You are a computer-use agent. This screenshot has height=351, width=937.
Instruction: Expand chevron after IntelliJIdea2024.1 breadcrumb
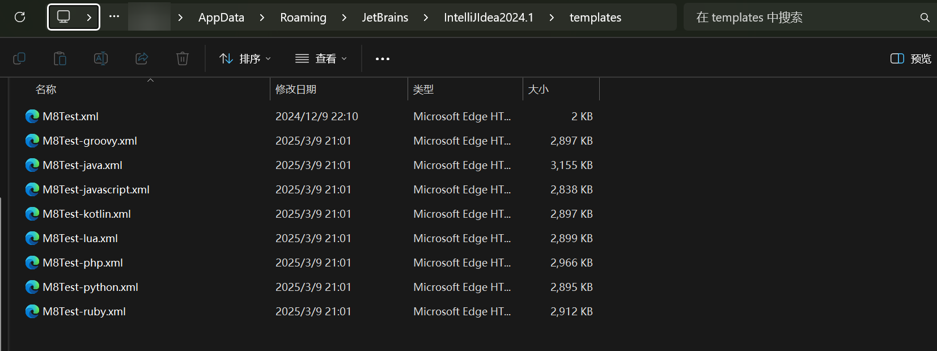tap(552, 18)
